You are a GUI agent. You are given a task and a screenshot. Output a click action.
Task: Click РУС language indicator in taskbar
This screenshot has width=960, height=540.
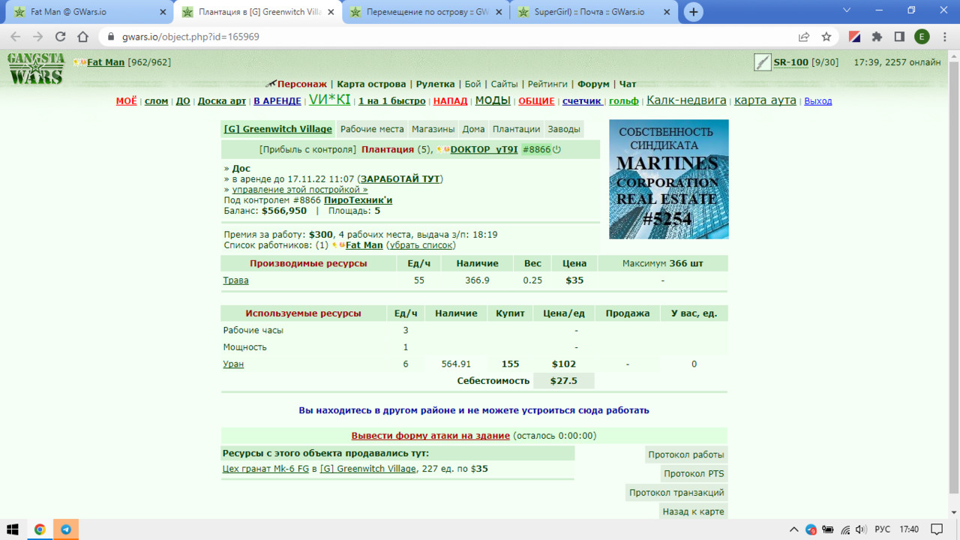point(883,529)
